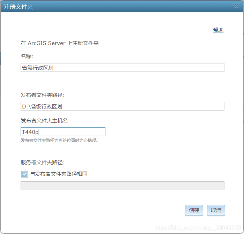
Task: Click the 取消 button
Action: [x=216, y=210]
